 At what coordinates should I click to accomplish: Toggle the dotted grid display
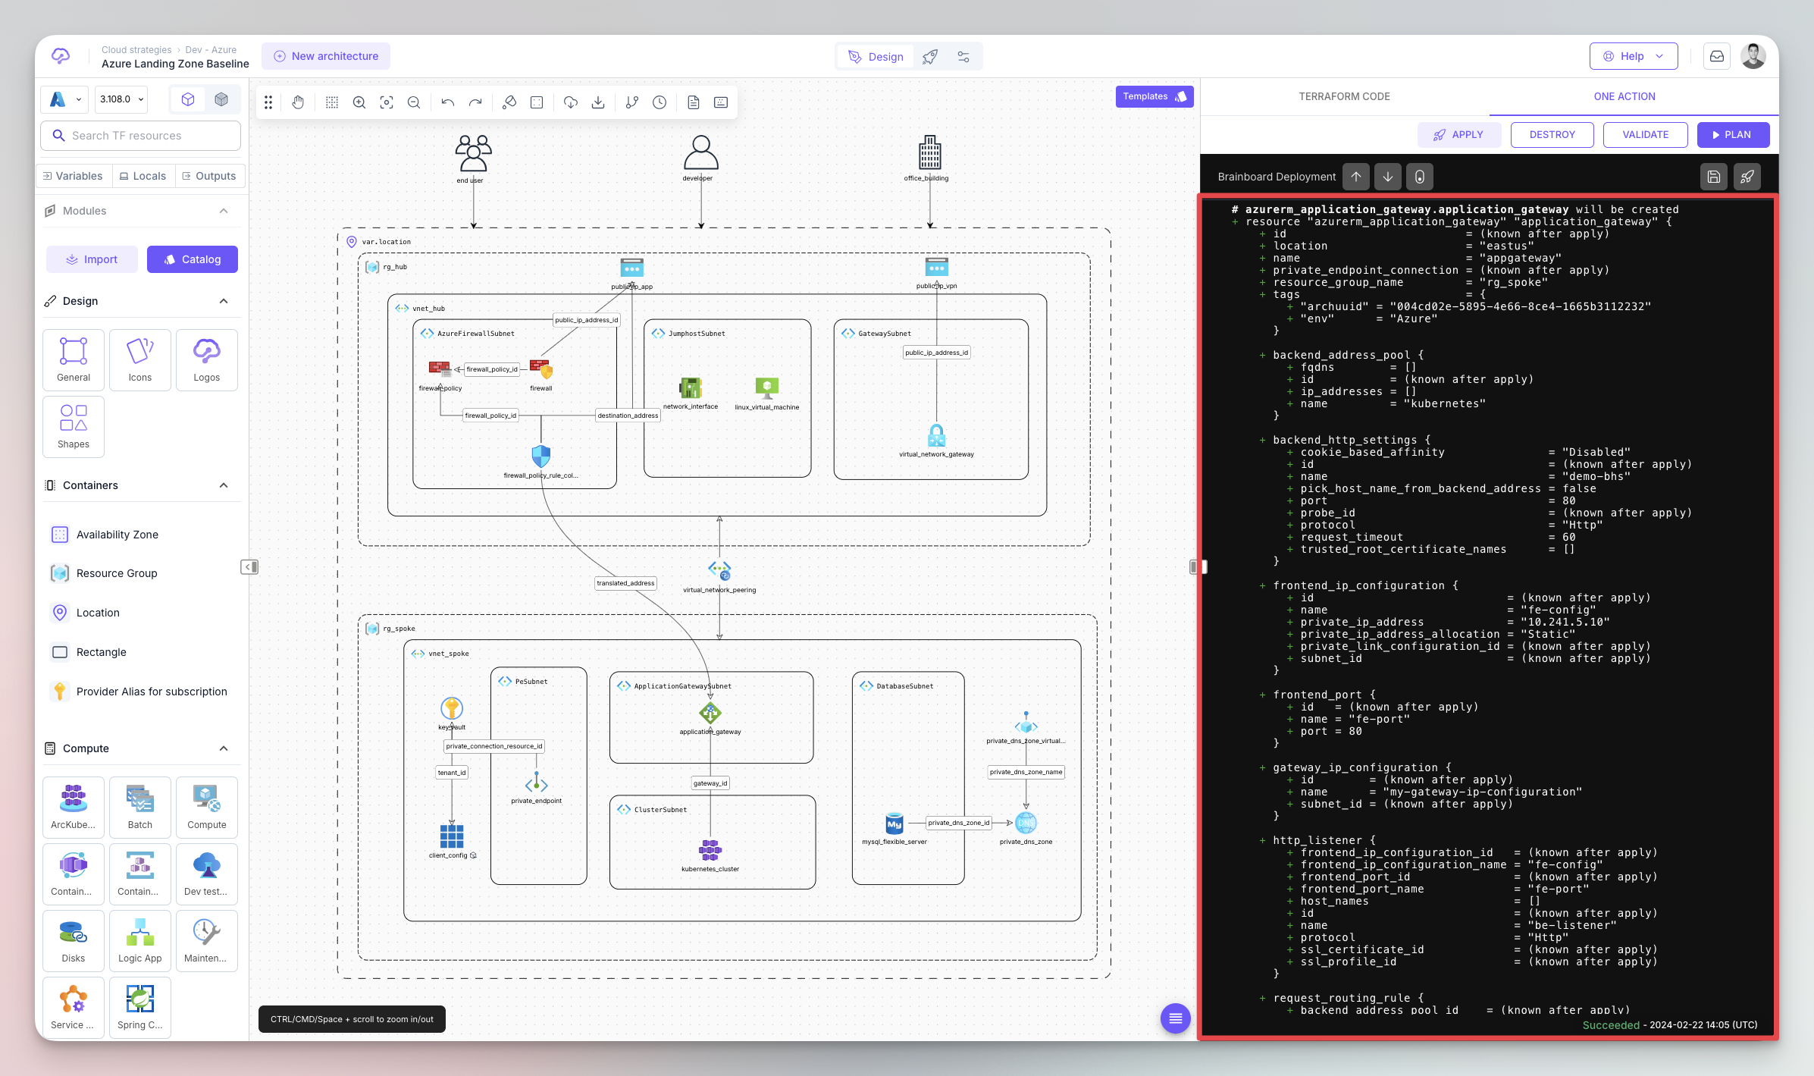point(332,102)
